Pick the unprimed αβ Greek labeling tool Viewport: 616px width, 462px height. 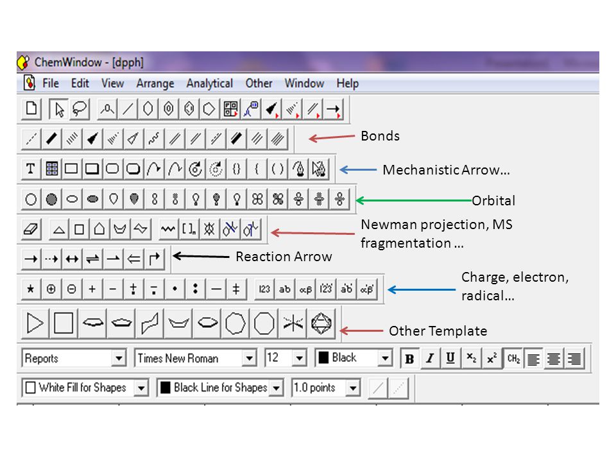[x=305, y=289]
